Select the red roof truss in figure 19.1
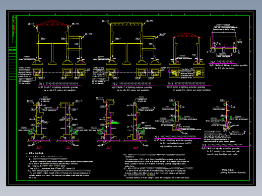The width and height of the screenshot is (262, 196). (x=52, y=23)
